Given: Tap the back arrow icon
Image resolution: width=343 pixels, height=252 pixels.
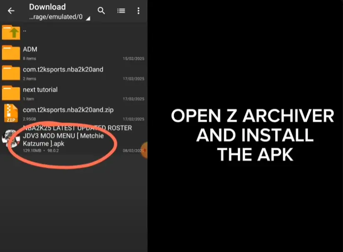Looking at the screenshot, I should (x=11, y=11).
